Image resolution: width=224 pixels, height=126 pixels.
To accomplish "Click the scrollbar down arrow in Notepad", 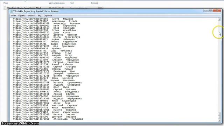I will point(219,120).
